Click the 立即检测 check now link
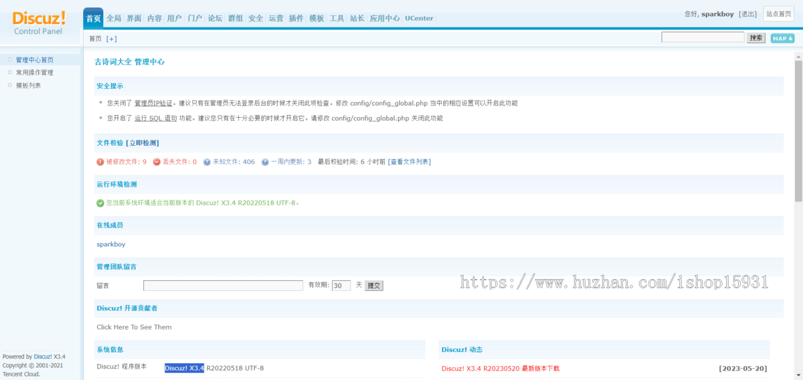803x380 pixels. point(142,142)
